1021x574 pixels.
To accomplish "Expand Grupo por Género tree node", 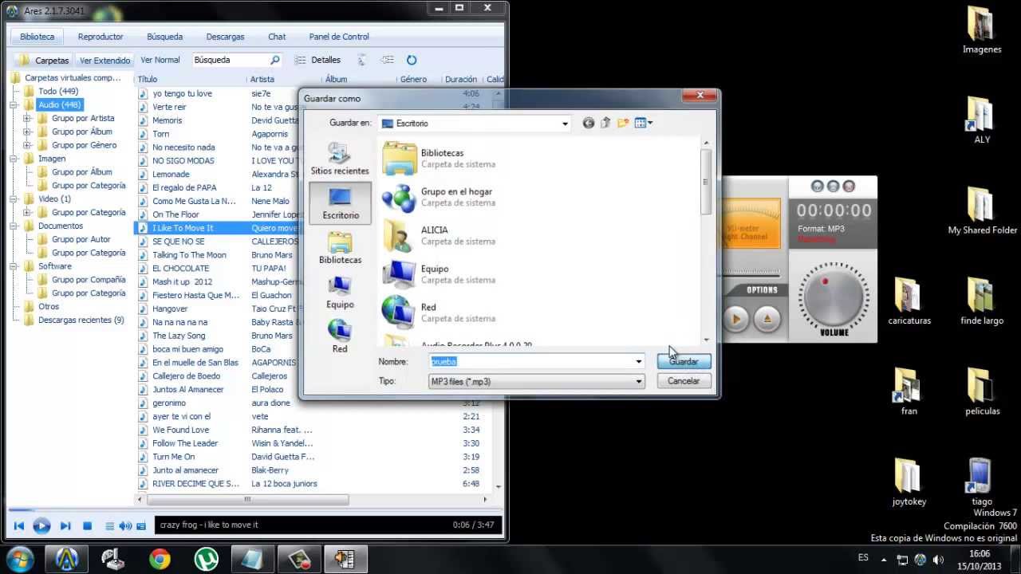I will pyautogui.click(x=27, y=145).
